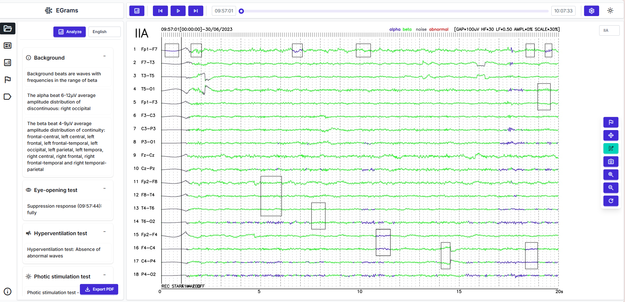Open the folder icon in left sidebar
Screen dimensions: 625x302
click(8, 28)
